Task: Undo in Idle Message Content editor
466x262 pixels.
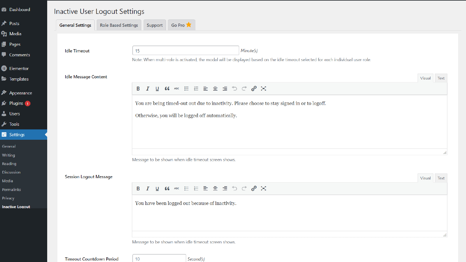Action: coord(234,88)
